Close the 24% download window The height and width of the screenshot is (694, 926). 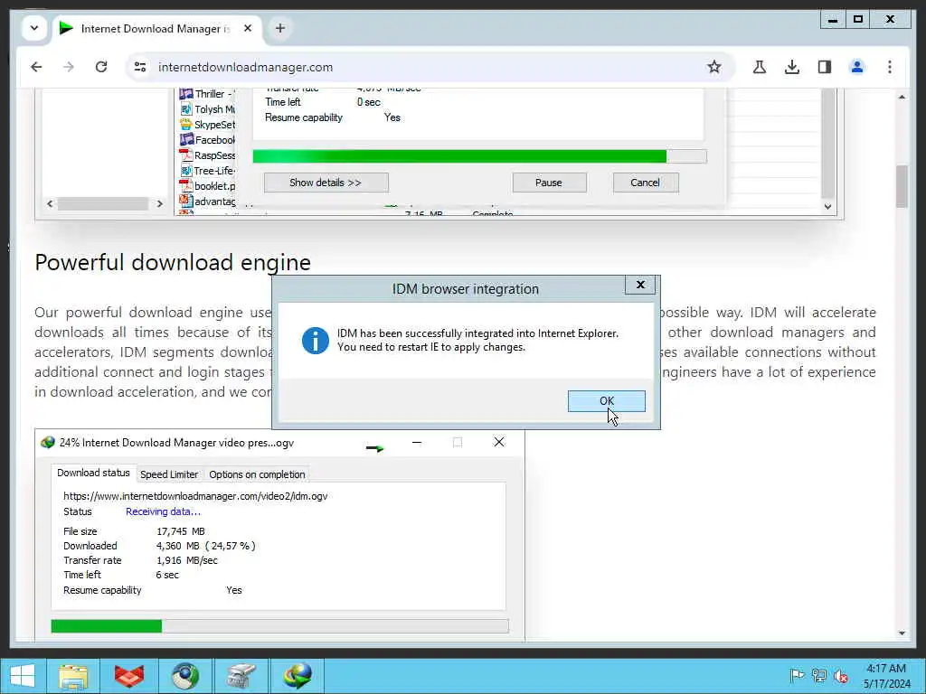click(499, 442)
